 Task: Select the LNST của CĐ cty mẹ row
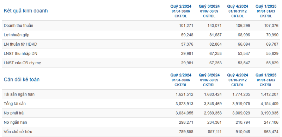[141, 63]
